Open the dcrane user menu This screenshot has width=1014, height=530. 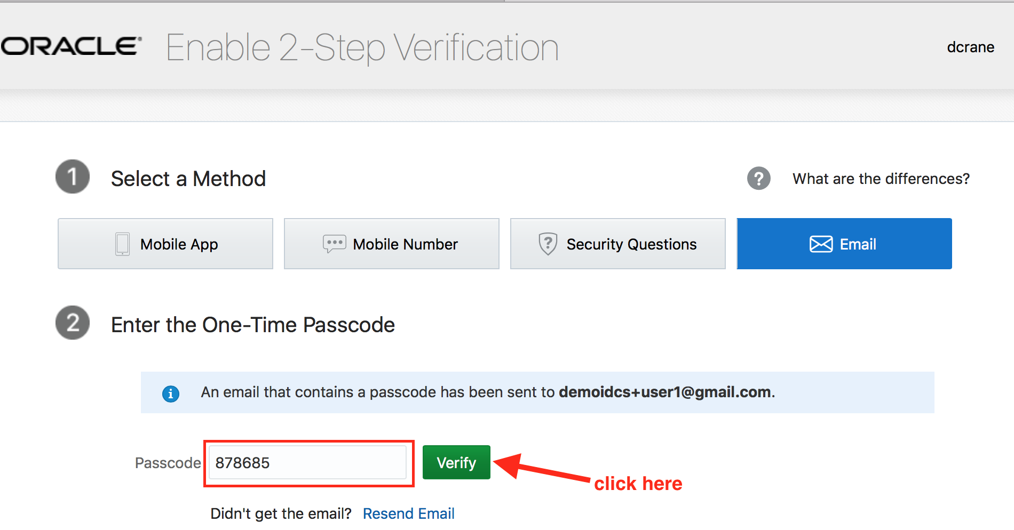970,47
